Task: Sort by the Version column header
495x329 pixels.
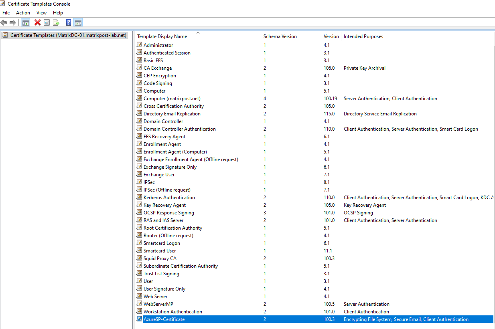Action: click(331, 36)
